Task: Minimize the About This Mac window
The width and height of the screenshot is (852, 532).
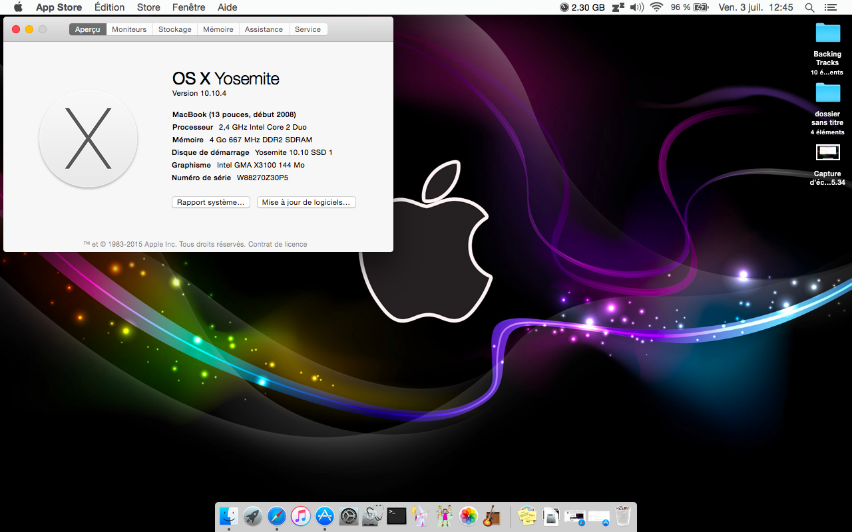Action: tap(29, 29)
